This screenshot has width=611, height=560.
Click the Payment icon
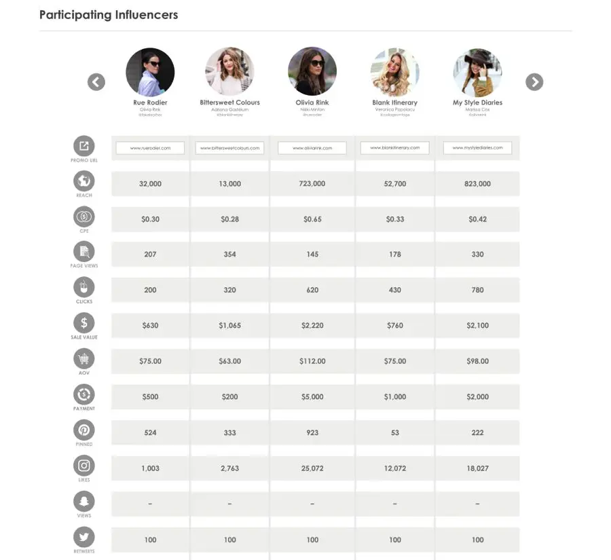pos(84,394)
